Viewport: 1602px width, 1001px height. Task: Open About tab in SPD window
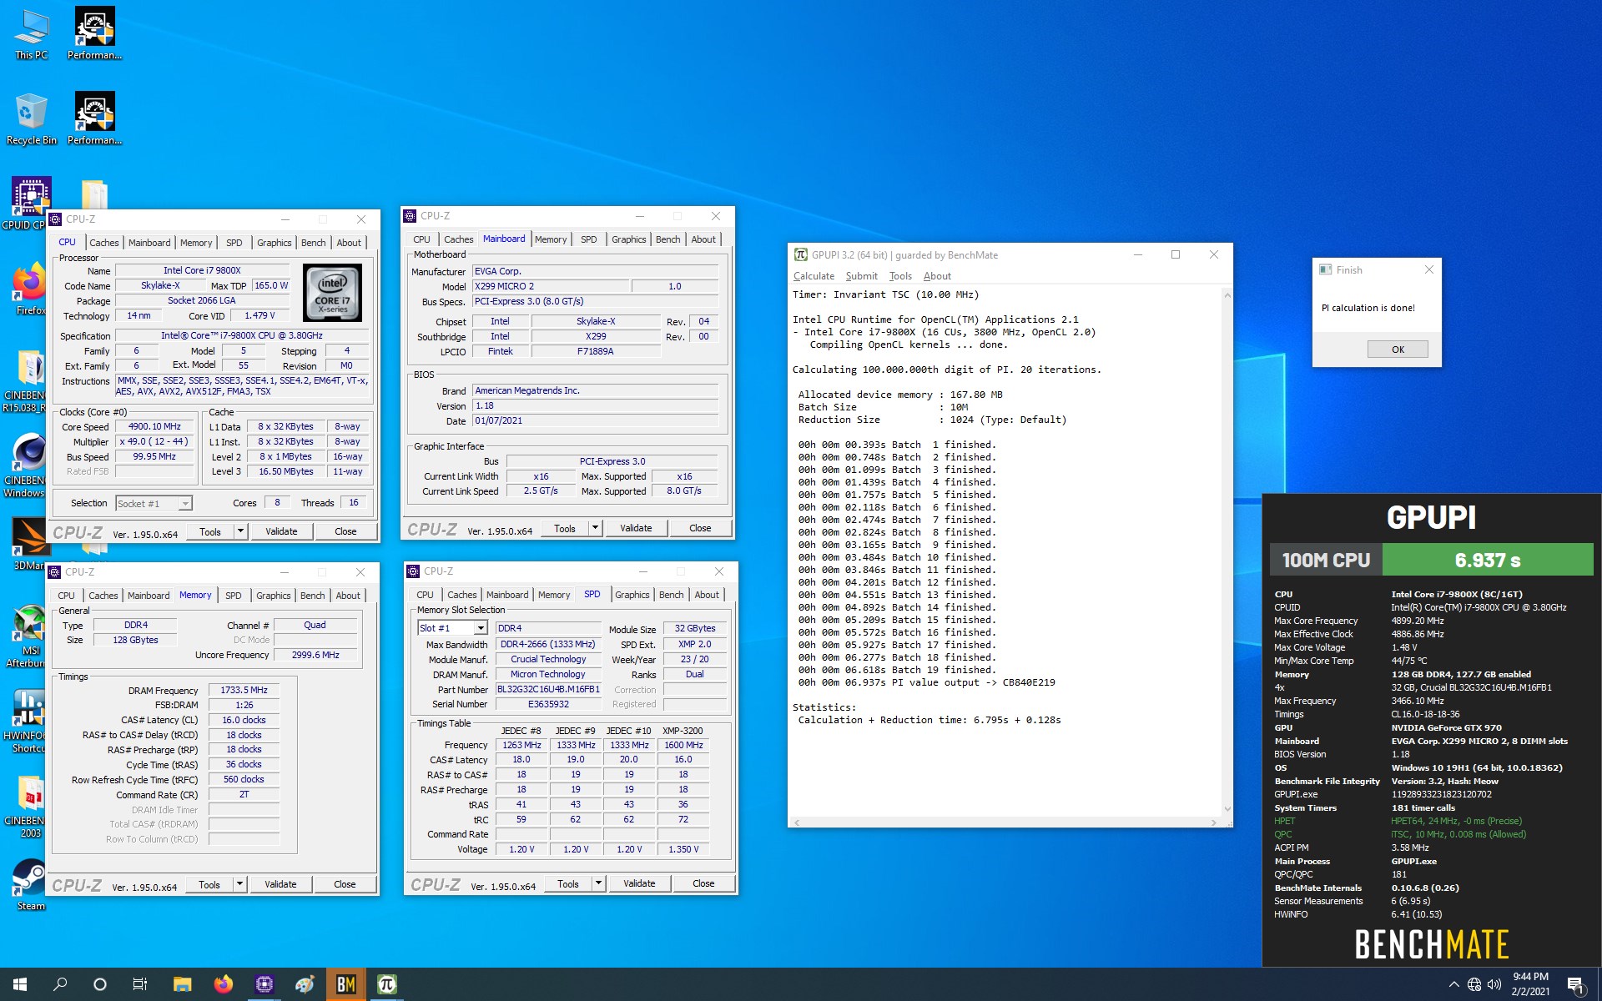click(x=707, y=595)
